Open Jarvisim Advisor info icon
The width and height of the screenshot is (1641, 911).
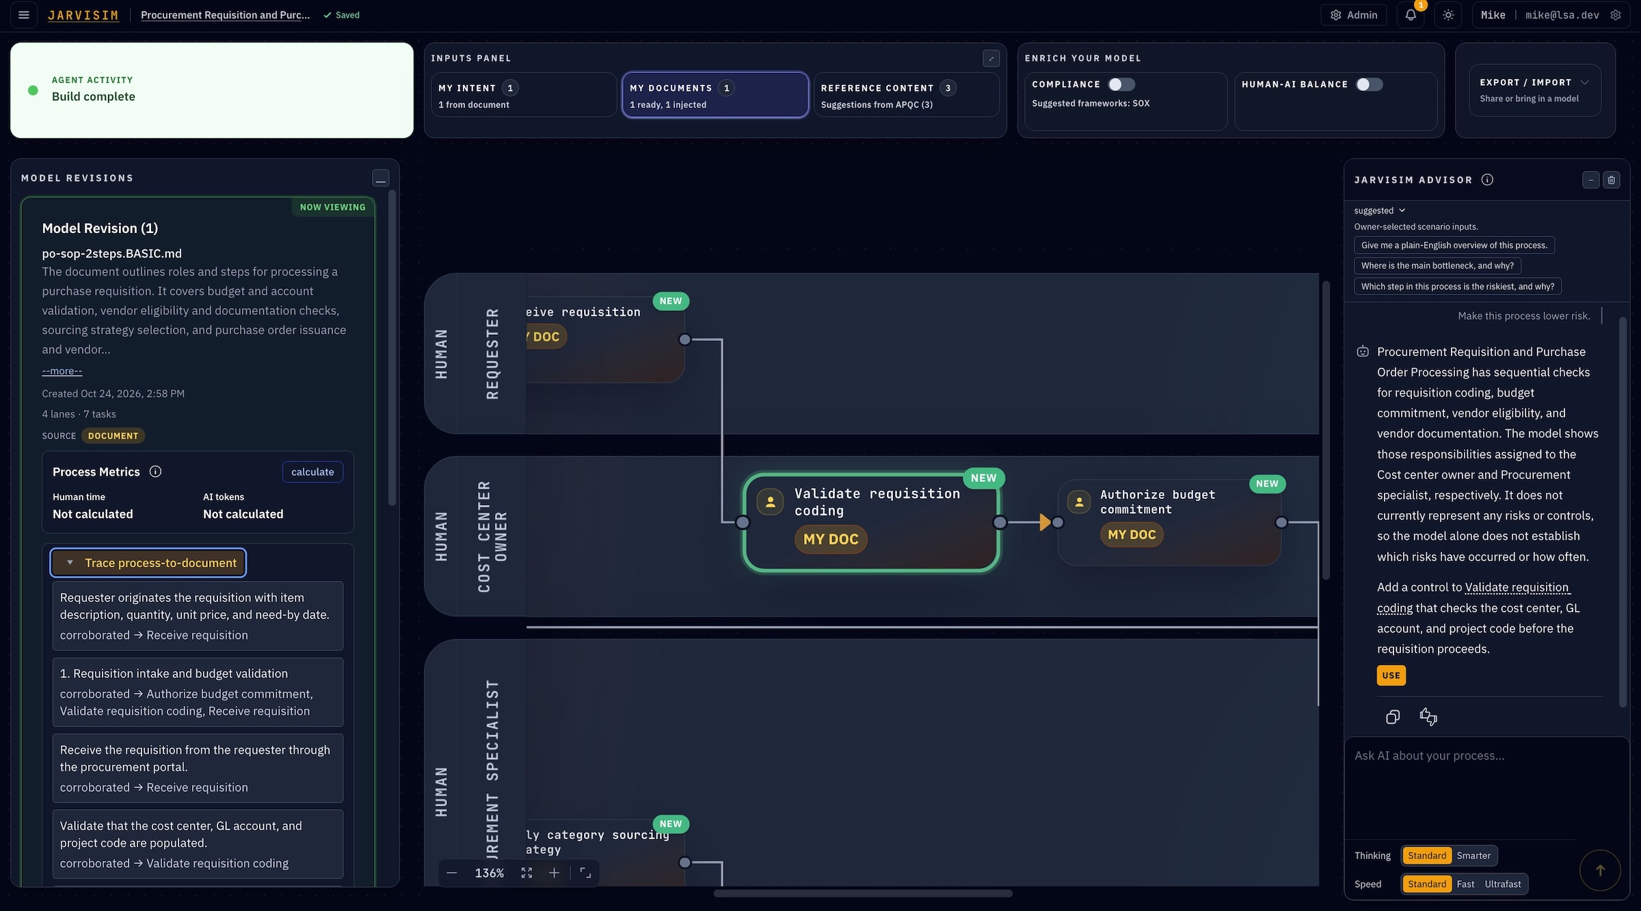pos(1487,180)
